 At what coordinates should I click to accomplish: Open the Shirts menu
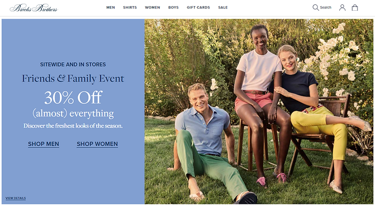tap(130, 8)
